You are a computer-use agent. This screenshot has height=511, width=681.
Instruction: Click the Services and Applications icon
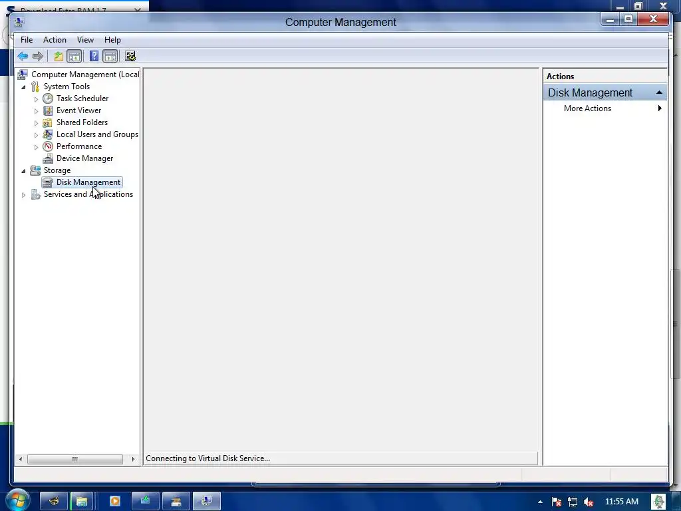pos(35,194)
